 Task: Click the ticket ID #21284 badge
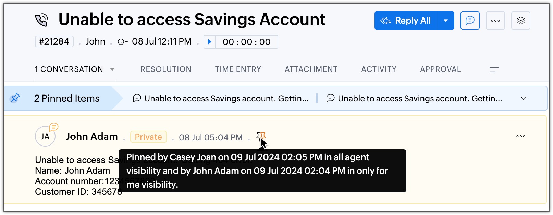pos(54,41)
